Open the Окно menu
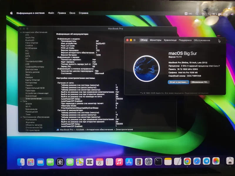Viewport: 235px width, 176px height. 72,13
